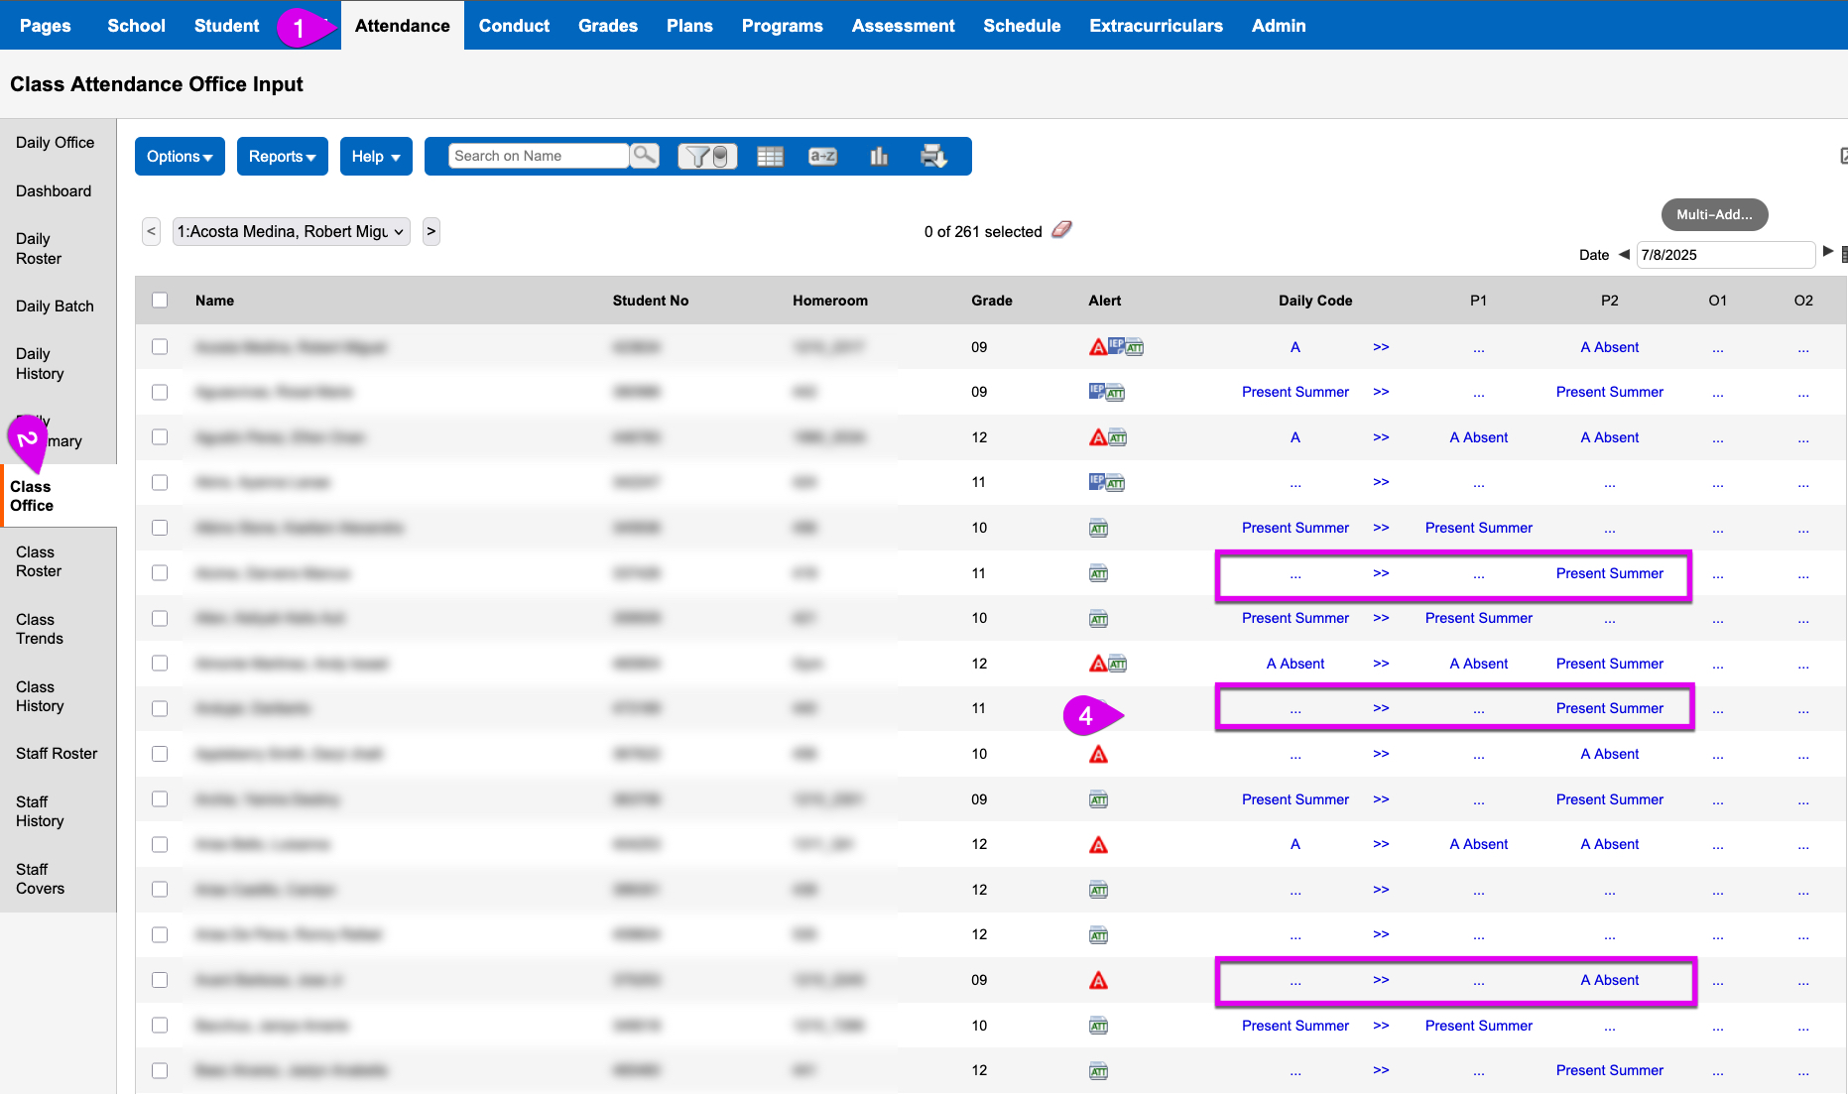Click ATT icon in sixth student row
Viewport: 1848px width, 1097px height.
click(1098, 573)
